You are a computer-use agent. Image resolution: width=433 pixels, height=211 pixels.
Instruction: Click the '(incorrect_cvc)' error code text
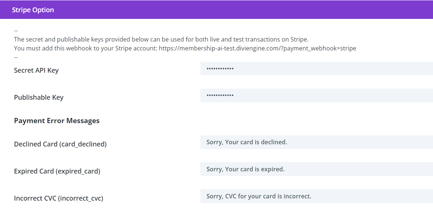[81, 198]
